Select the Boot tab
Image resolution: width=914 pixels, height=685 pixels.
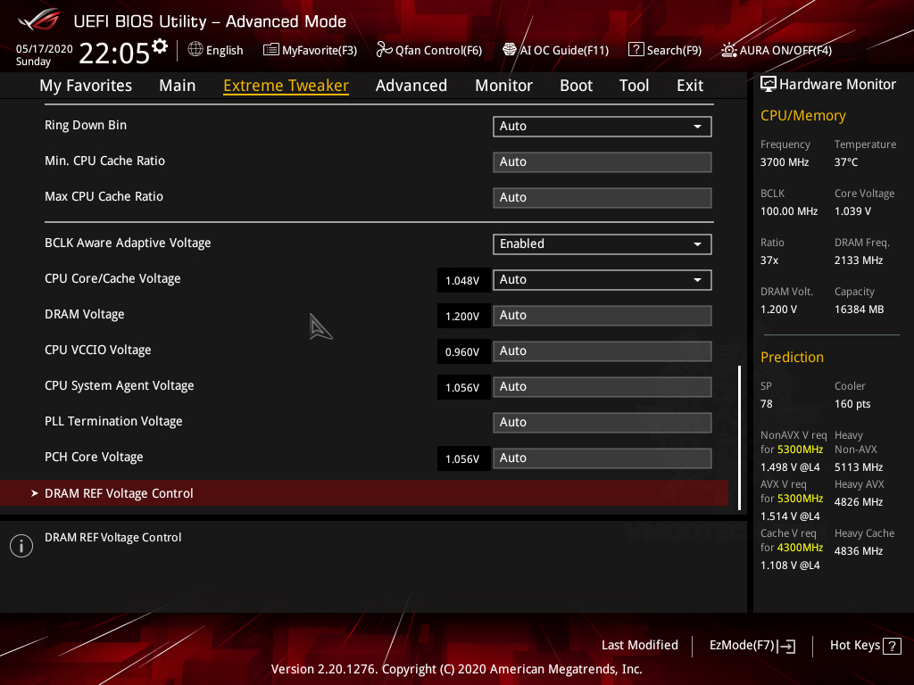(x=576, y=85)
